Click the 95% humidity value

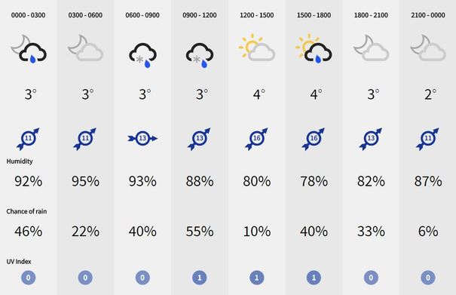(x=85, y=181)
